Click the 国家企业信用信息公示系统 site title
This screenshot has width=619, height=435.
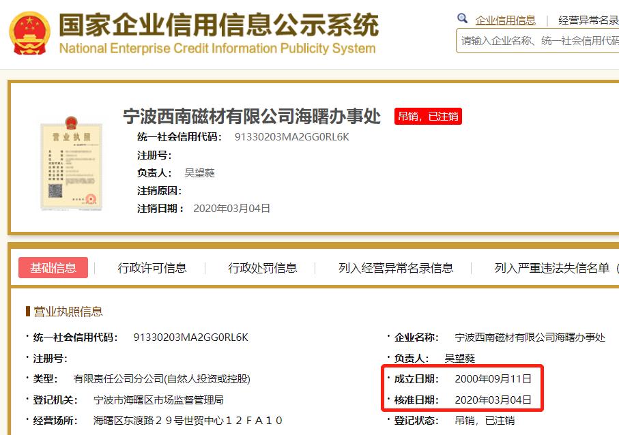pos(218,25)
